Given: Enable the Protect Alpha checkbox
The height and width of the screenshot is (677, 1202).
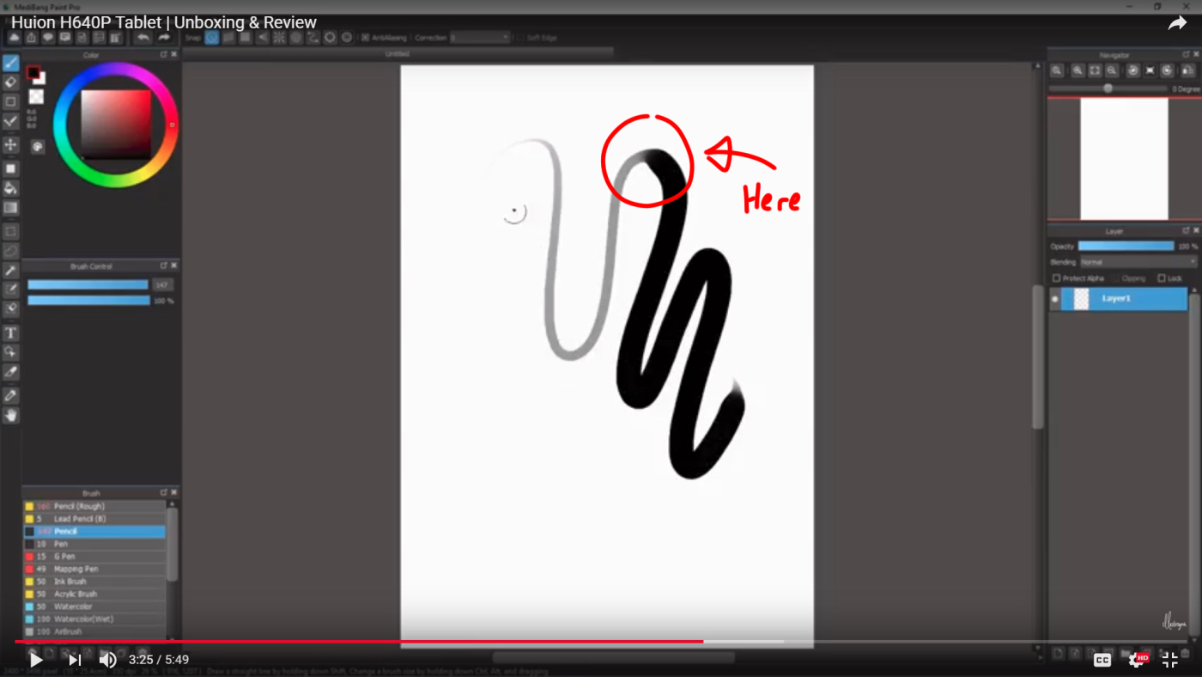Looking at the screenshot, I should (x=1057, y=278).
